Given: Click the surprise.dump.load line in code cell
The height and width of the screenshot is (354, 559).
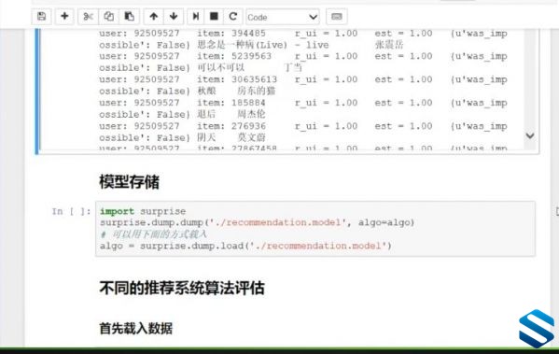Looking at the screenshot, I should pos(245,246).
